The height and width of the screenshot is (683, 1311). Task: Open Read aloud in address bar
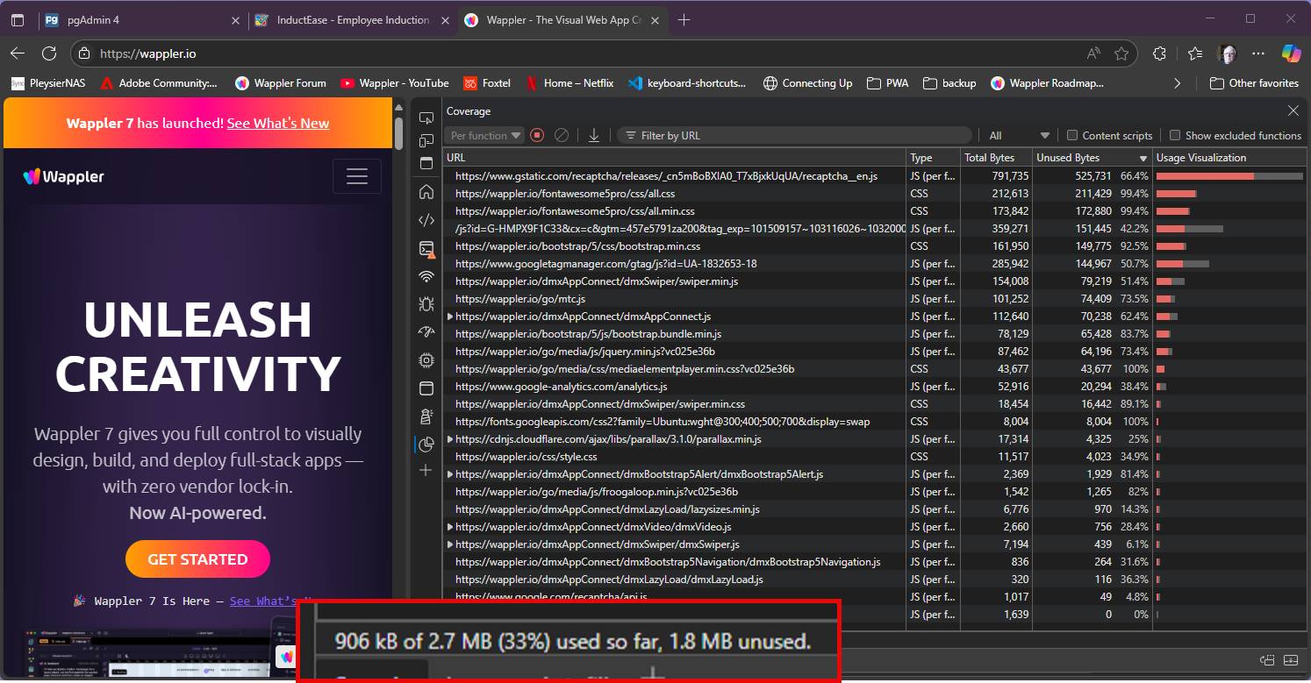pyautogui.click(x=1093, y=53)
